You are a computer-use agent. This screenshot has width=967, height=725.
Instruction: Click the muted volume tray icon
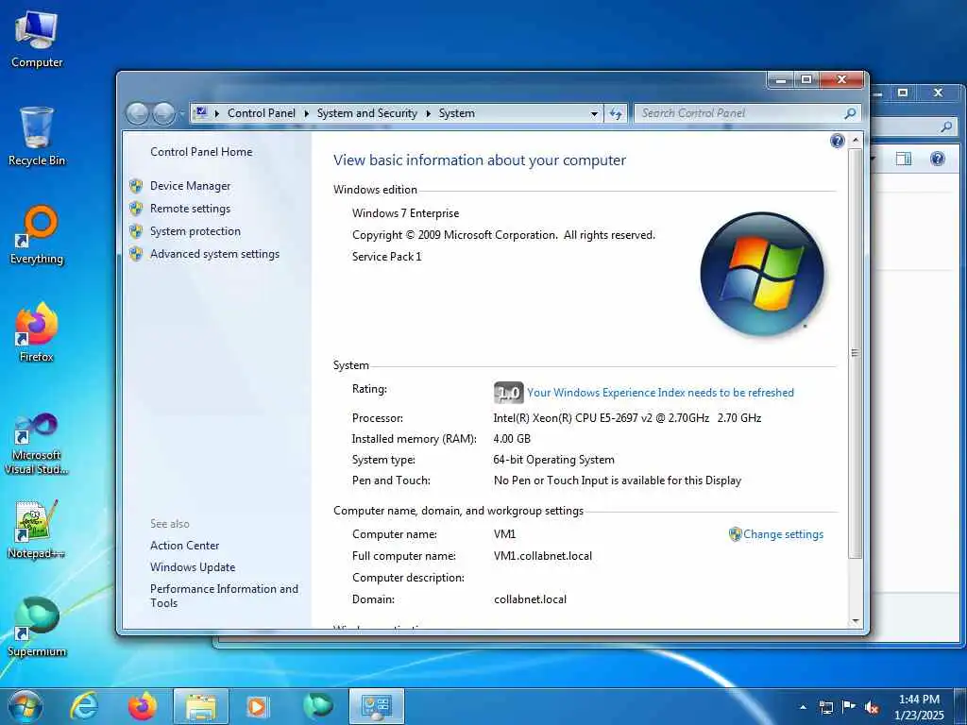(x=872, y=707)
